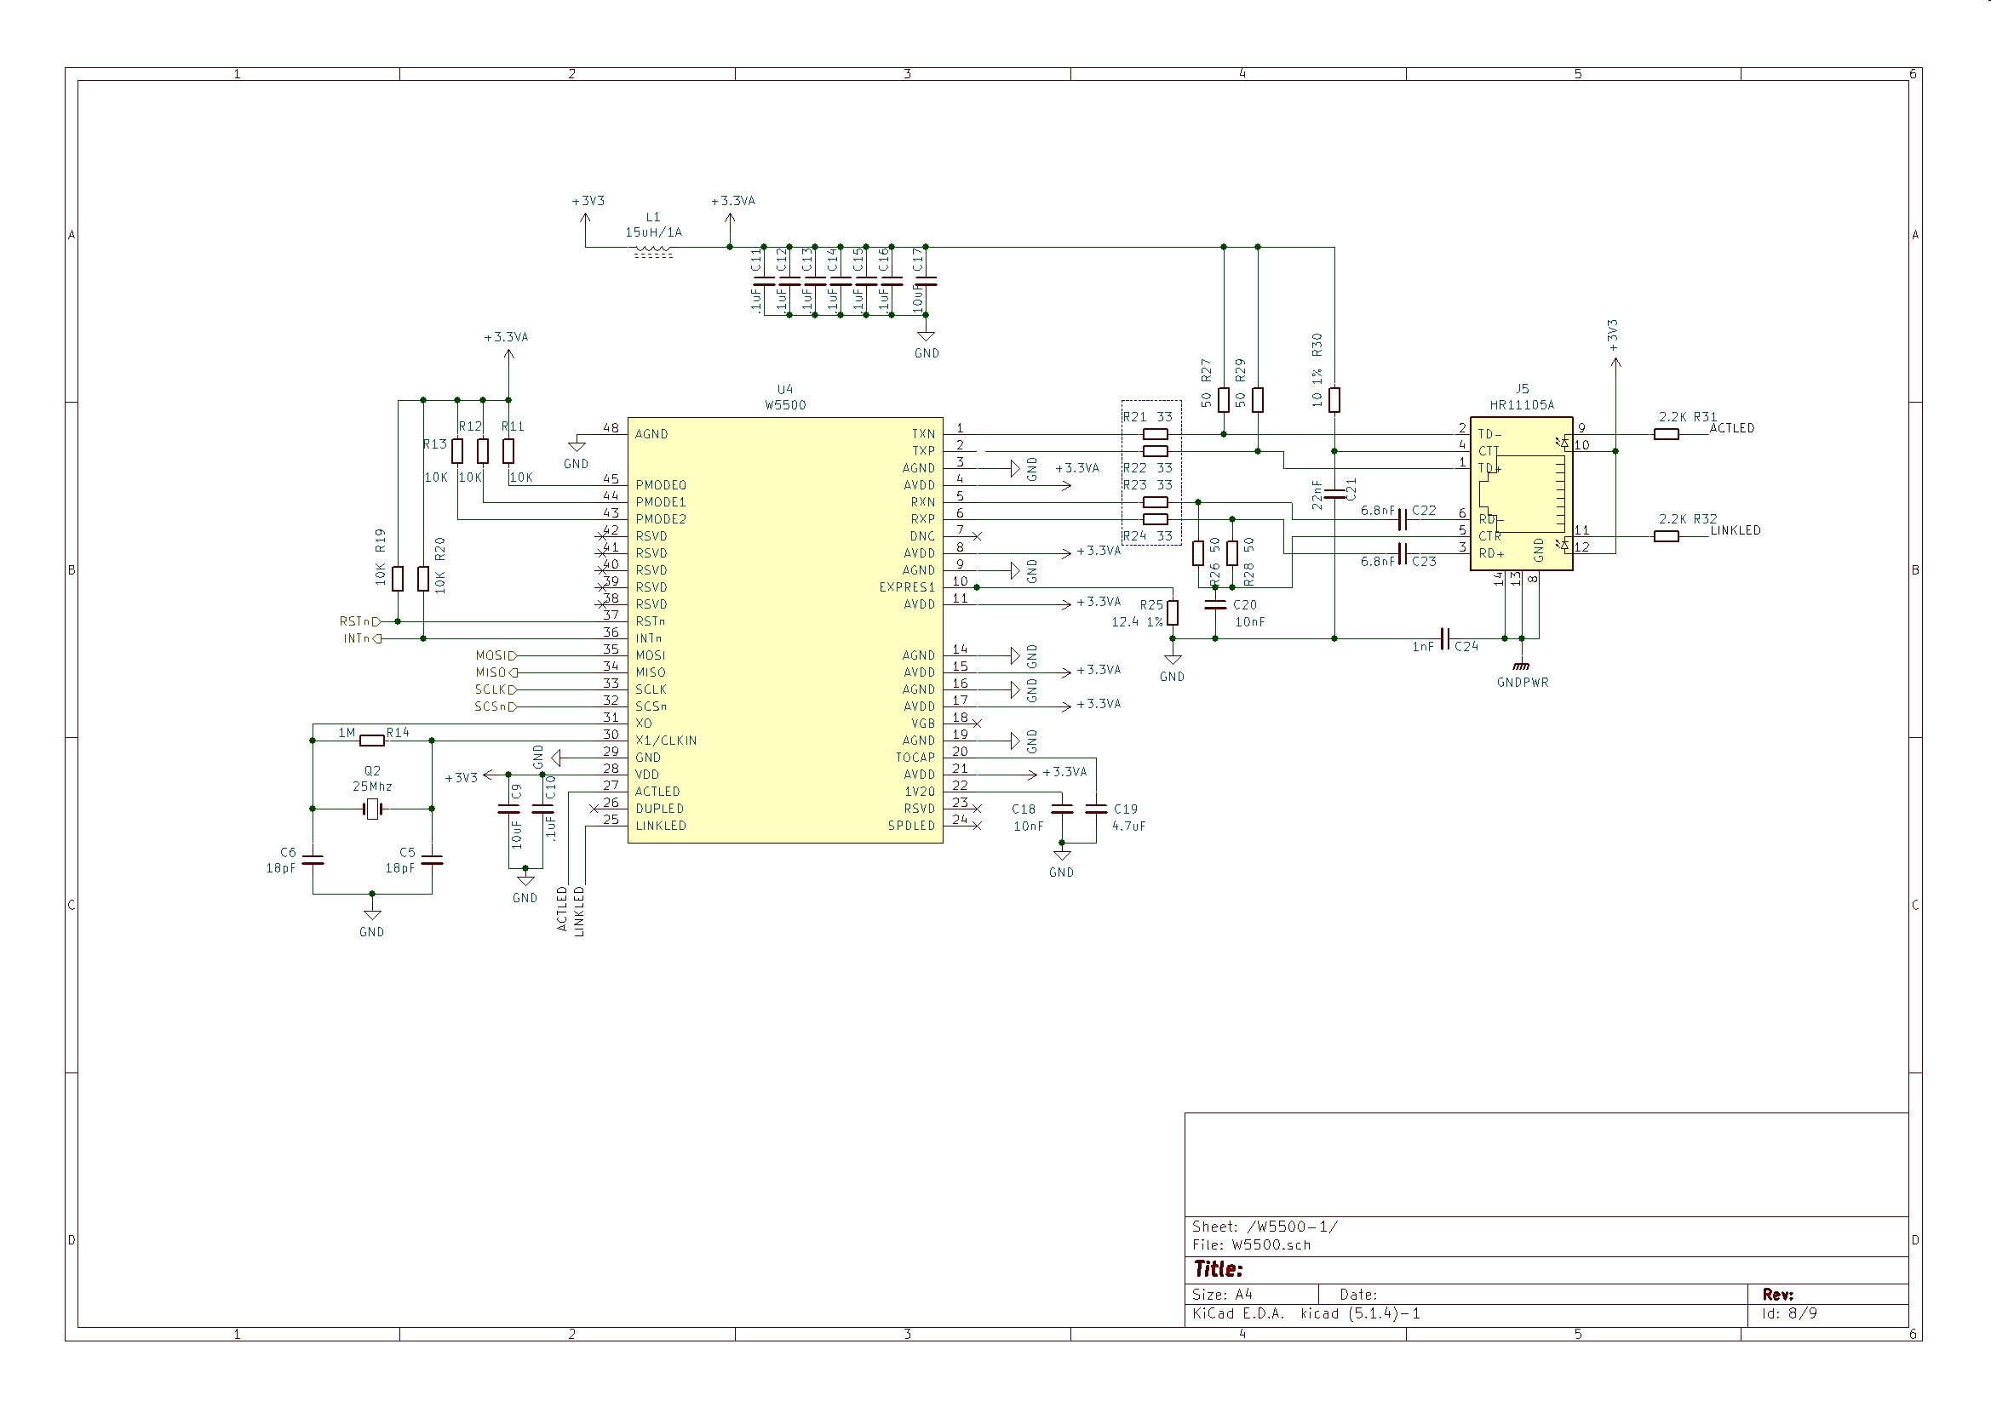Select the 25Mhz crystal value text
Screen dimensions: 1991x1407
point(372,786)
